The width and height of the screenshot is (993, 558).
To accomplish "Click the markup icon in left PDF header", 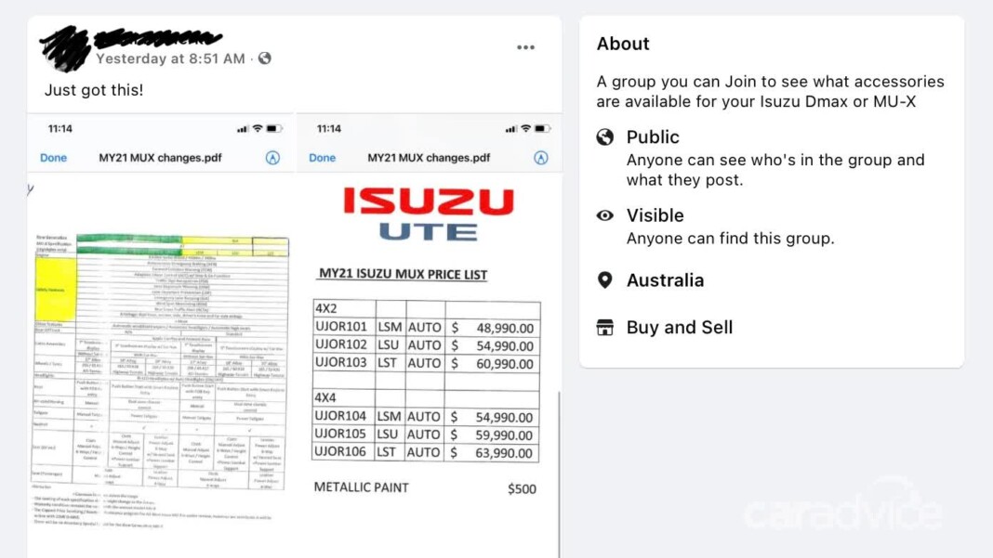I will pyautogui.click(x=272, y=158).
